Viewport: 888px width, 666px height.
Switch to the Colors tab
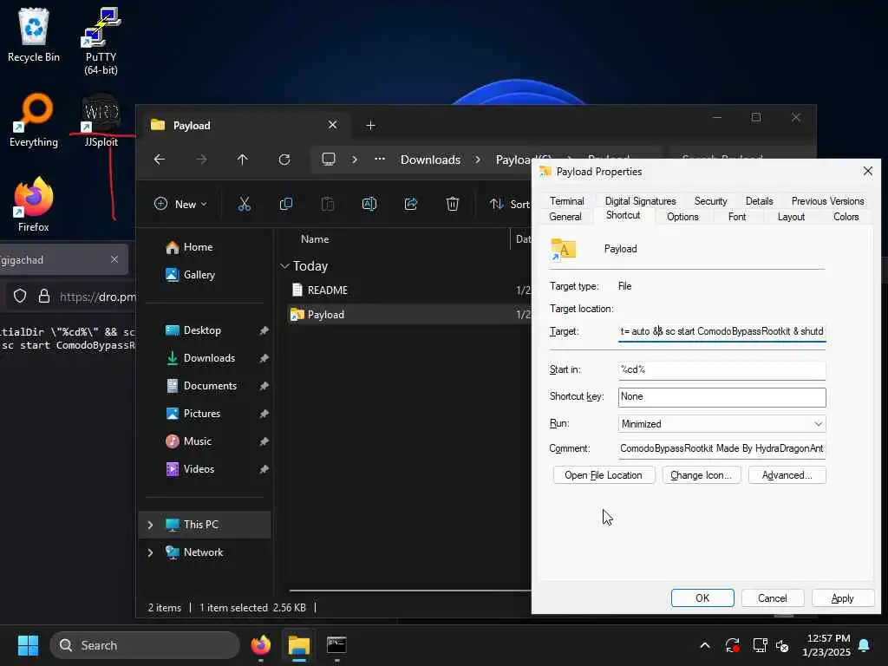point(846,217)
